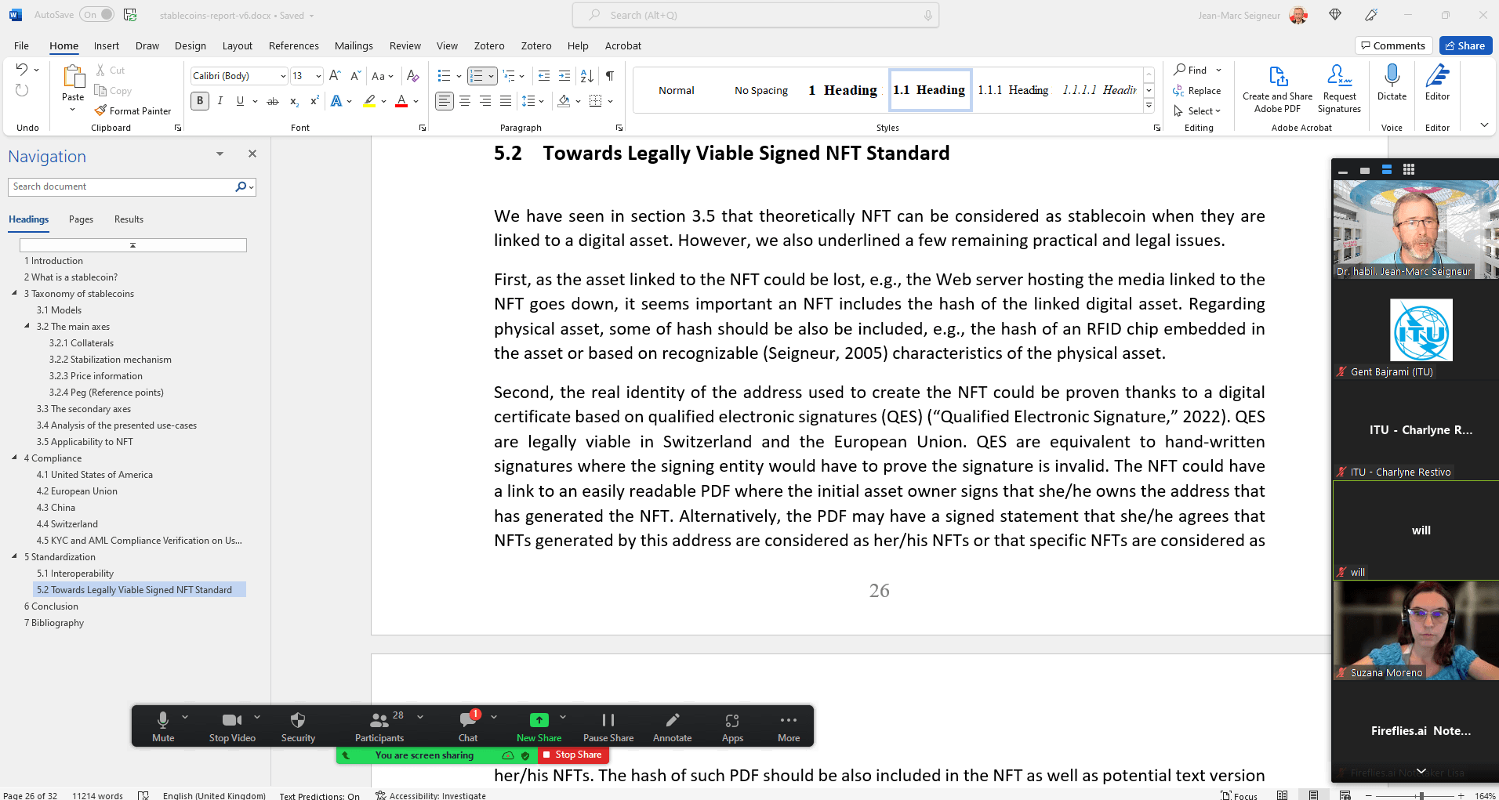Open the Pages tab in Navigation

(81, 219)
